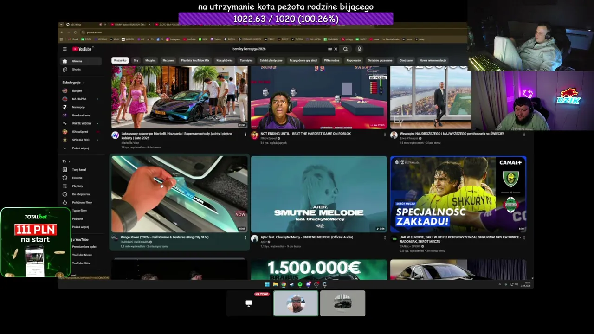Screen dimensions: 594x334
Task: Open options menu for SMUTNE MELODIE video
Action: pyautogui.click(x=385, y=238)
